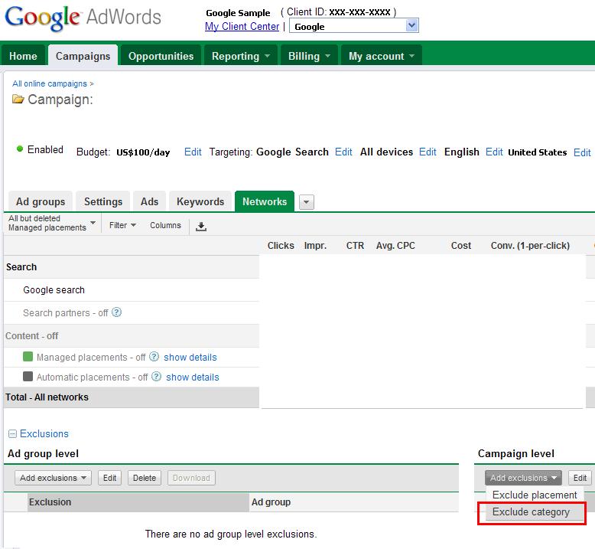Image resolution: width=595 pixels, height=549 pixels.
Task: Select the Campaigns tab
Action: (83, 56)
